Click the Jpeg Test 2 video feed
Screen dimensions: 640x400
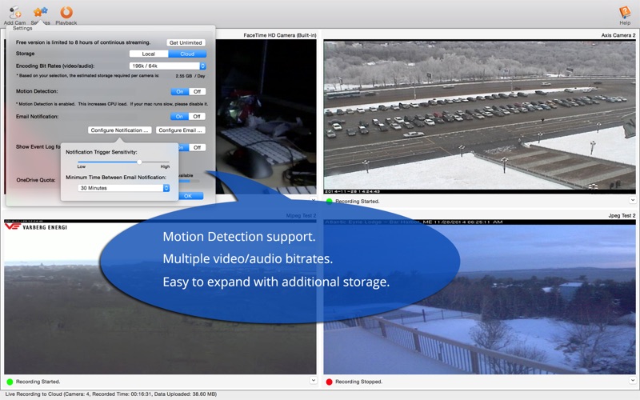[479, 297]
